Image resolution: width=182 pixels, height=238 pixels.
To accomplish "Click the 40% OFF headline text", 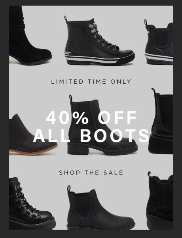I will (x=91, y=118).
